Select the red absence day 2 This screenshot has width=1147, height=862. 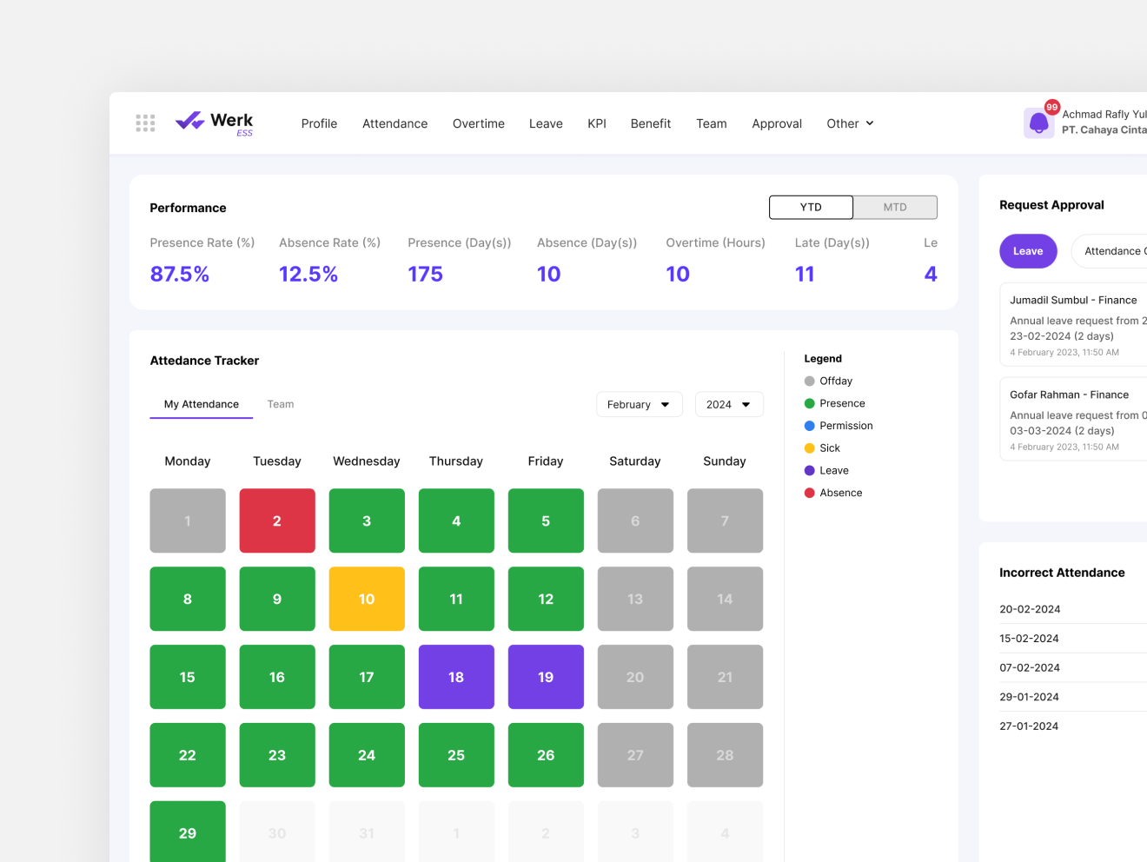(277, 521)
